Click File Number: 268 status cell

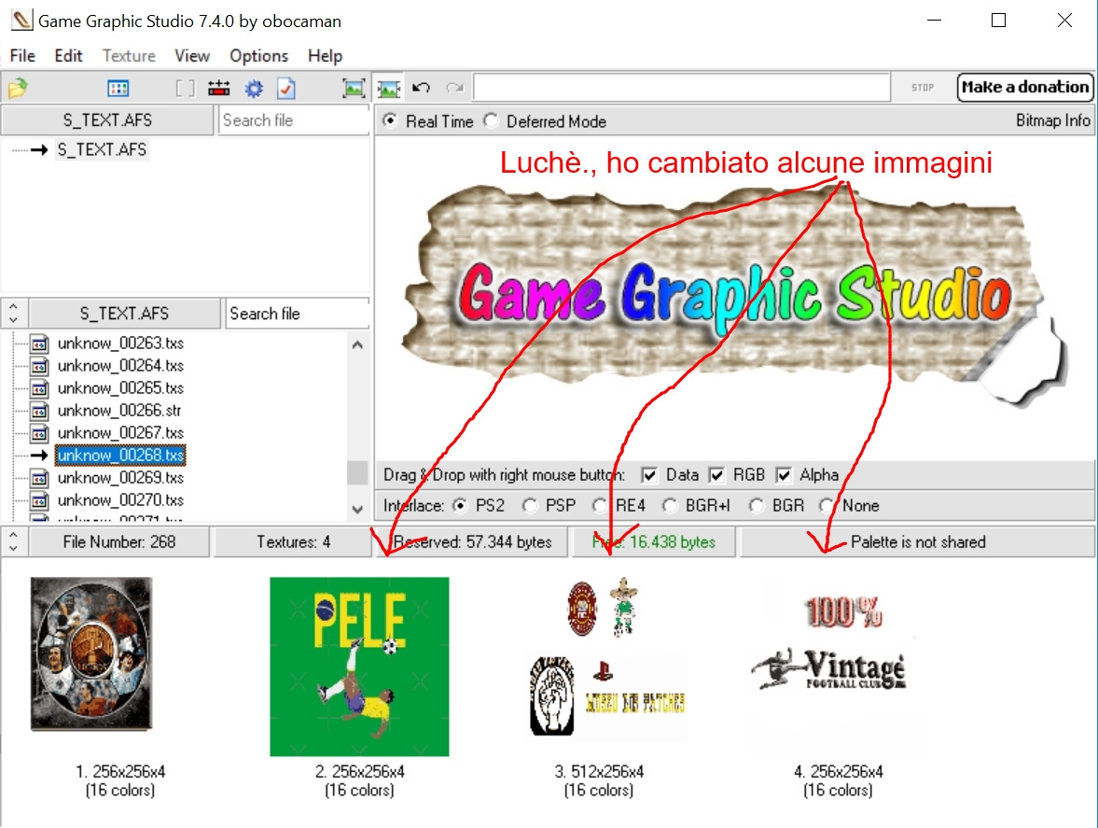tap(119, 541)
